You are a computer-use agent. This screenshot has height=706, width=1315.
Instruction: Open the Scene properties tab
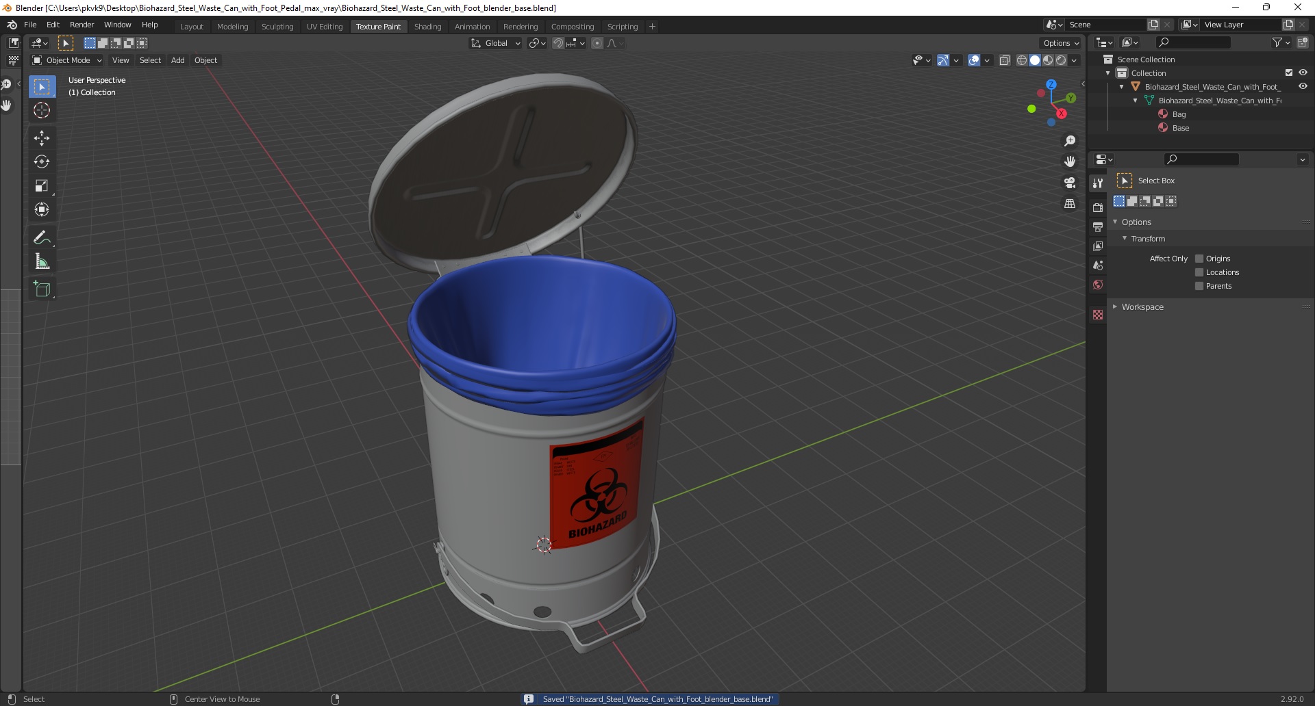(1098, 265)
